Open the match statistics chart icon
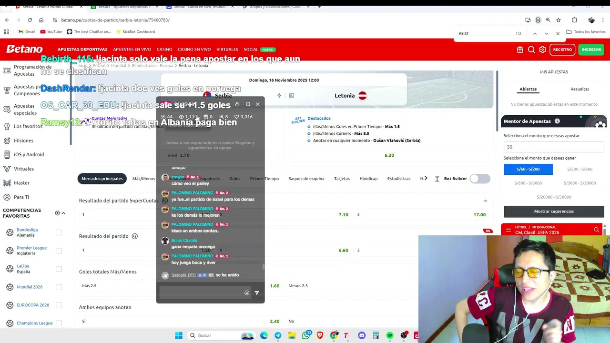Viewport: 610px width, 343px height. pyautogui.click(x=292, y=96)
